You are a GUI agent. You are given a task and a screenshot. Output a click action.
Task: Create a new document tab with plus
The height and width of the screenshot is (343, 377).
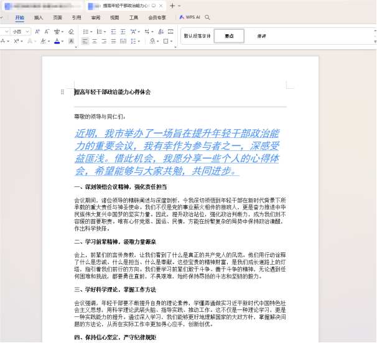pos(172,6)
